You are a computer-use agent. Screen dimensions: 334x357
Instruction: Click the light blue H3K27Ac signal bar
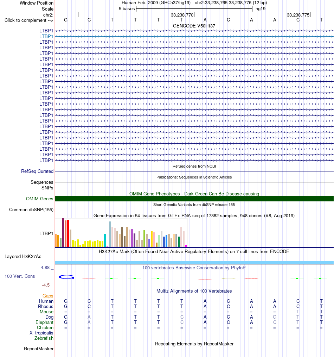pyautogui.click(x=194, y=263)
